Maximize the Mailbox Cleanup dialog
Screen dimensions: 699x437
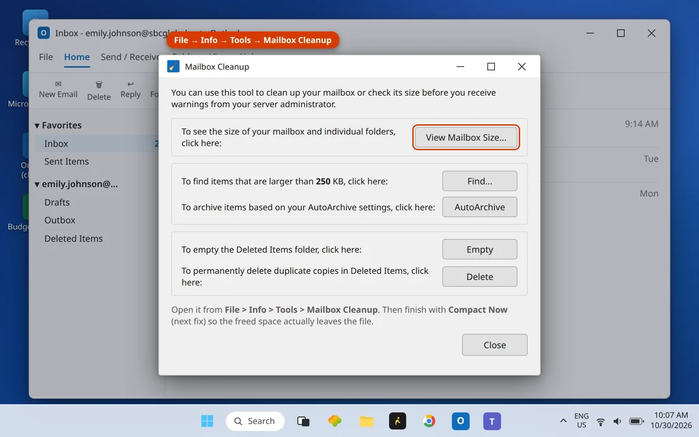coord(491,66)
